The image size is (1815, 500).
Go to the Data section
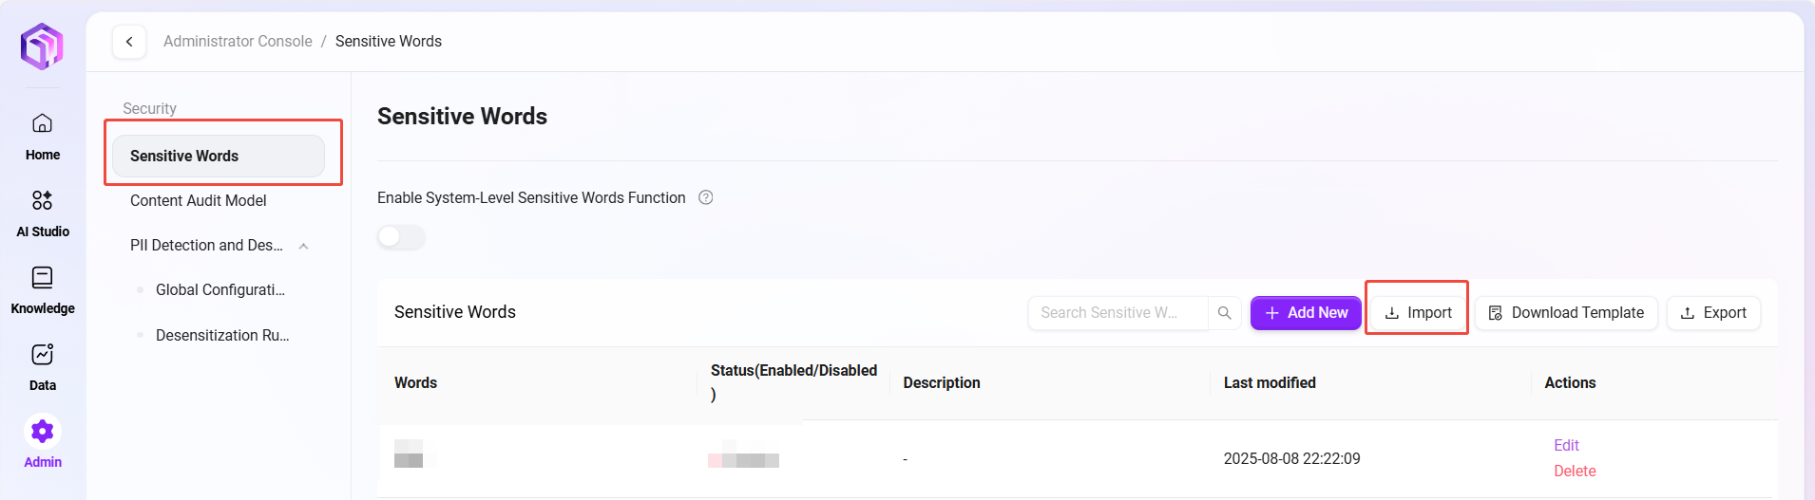click(42, 366)
